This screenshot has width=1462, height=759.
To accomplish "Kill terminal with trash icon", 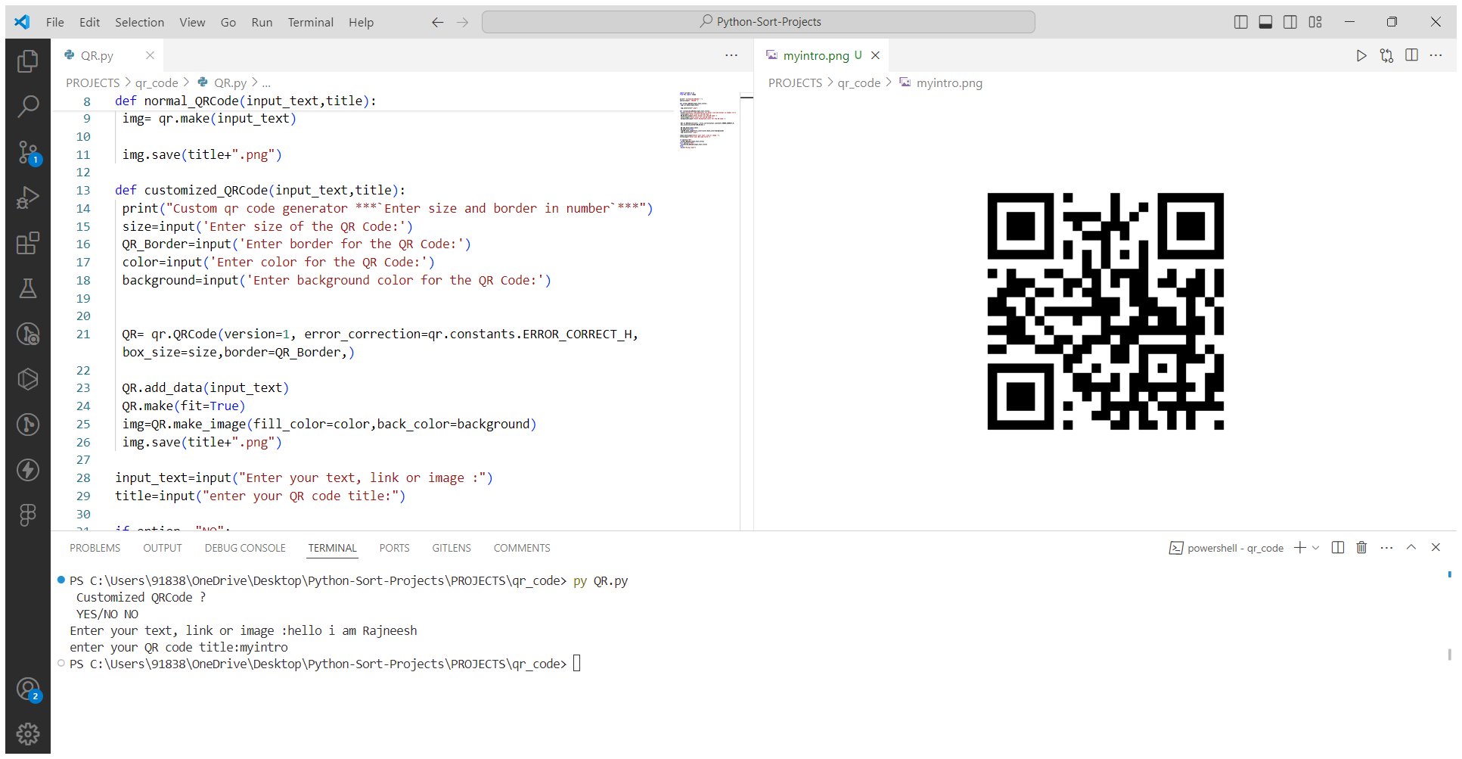I will tap(1361, 548).
